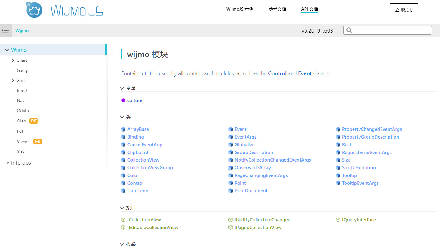Click into the search input field

coord(391,30)
